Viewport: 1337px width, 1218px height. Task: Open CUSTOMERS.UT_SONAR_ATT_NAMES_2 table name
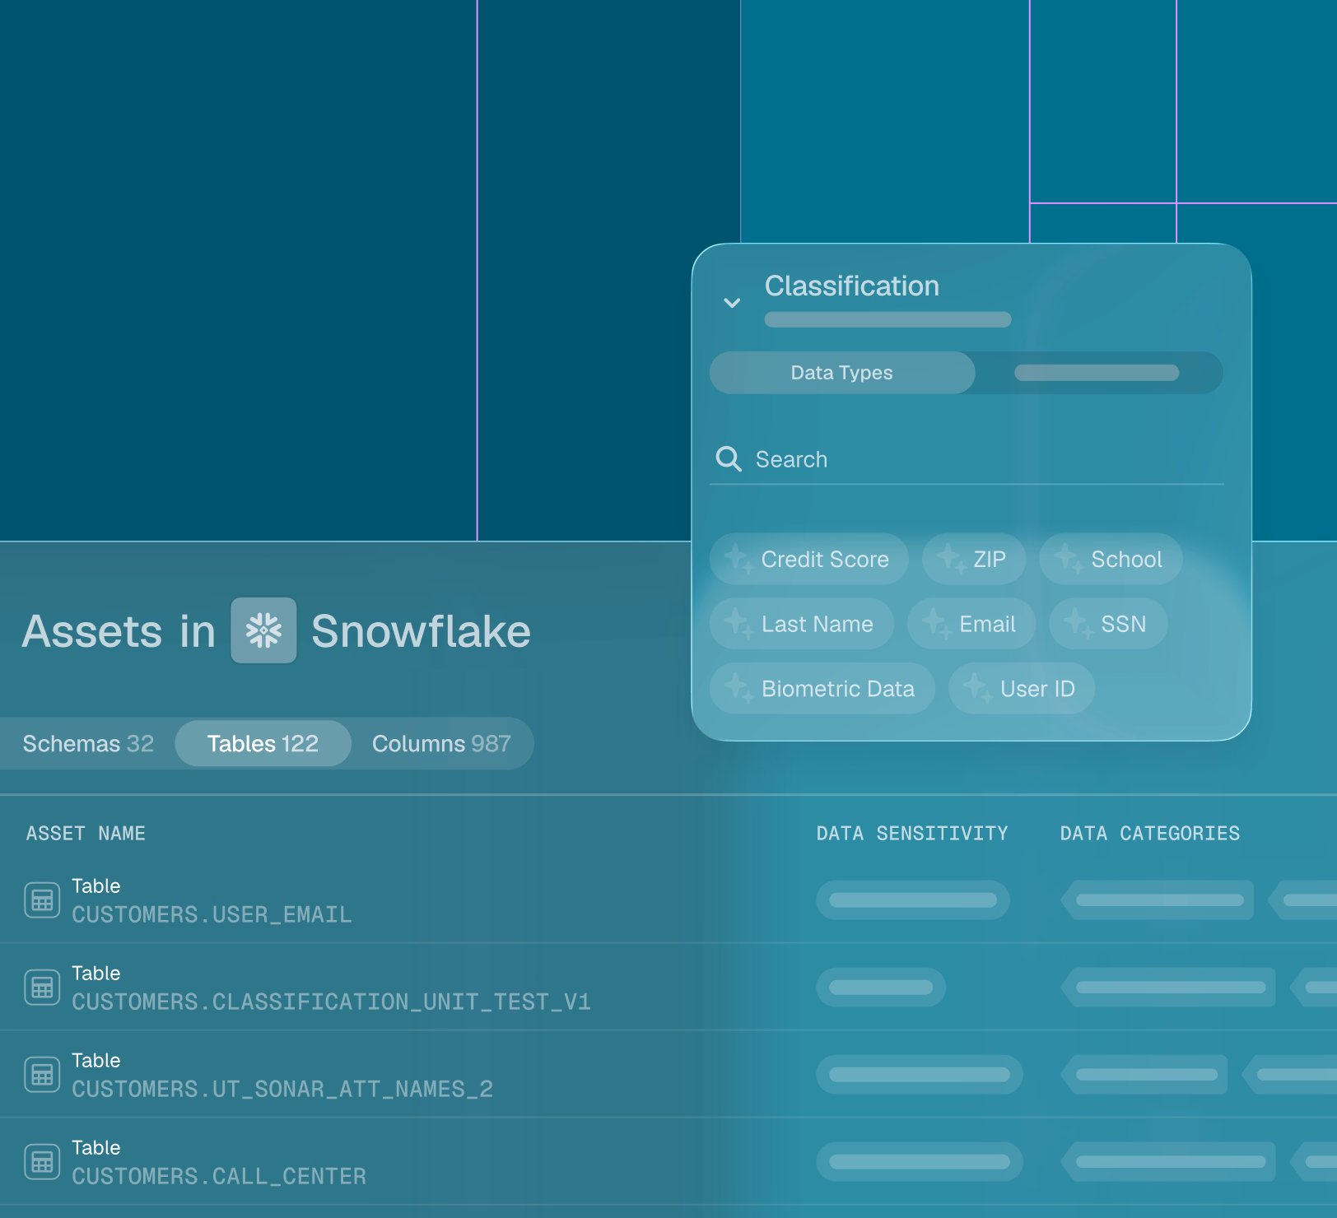tap(282, 1090)
